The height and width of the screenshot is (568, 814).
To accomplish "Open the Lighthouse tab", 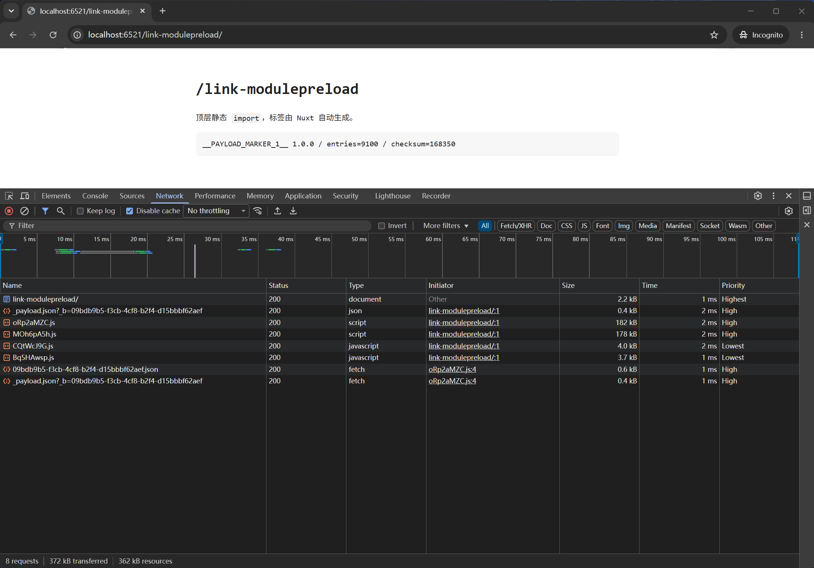I will point(393,196).
